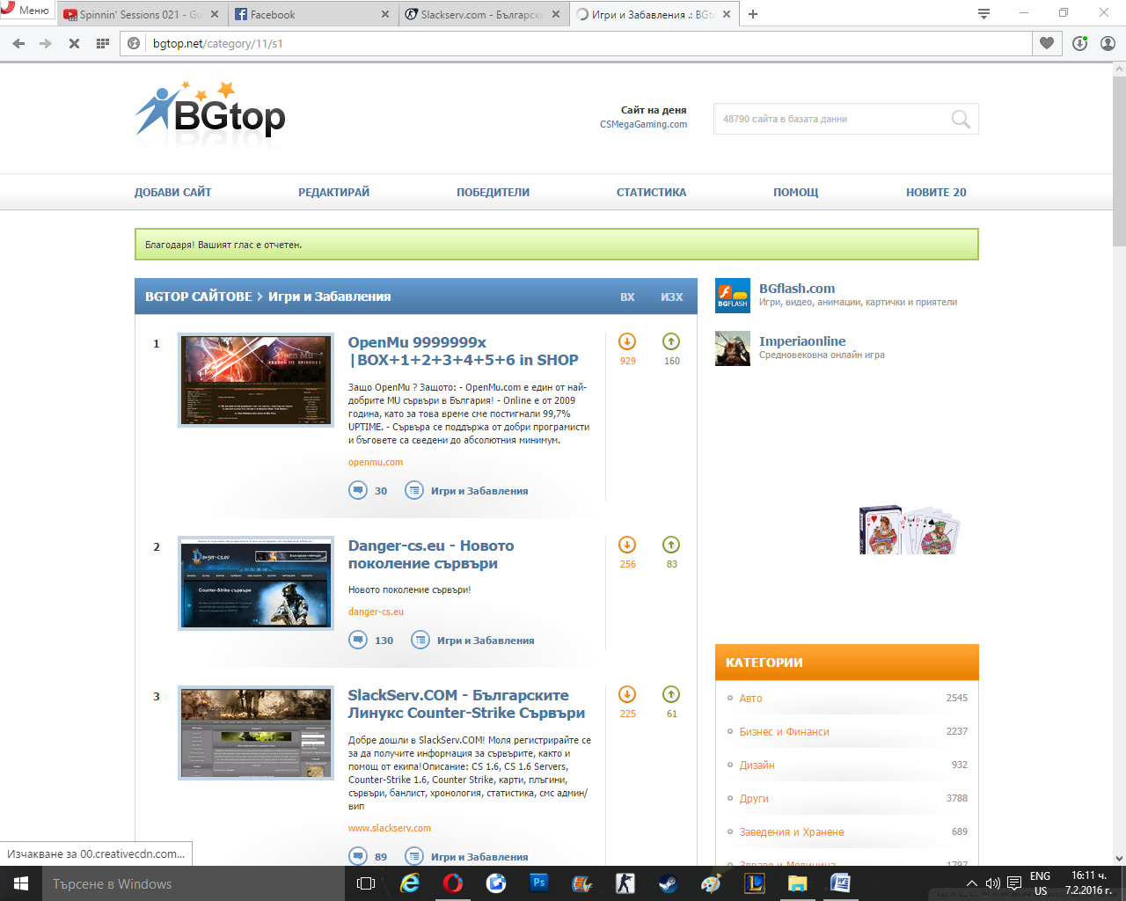Open the tab menu icon in title bar
The height and width of the screenshot is (901, 1126).
tap(983, 14)
